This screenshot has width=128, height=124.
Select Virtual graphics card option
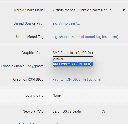[x=73, y=59]
